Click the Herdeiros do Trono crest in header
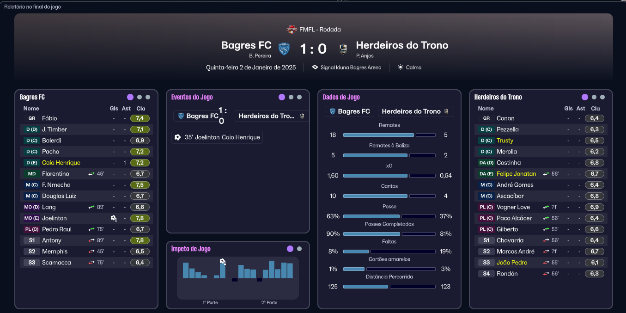 pyautogui.click(x=343, y=49)
